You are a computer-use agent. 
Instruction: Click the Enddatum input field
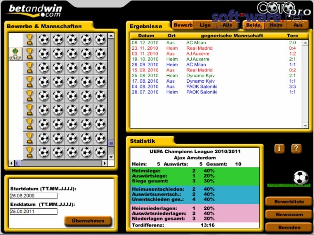click(x=33, y=211)
